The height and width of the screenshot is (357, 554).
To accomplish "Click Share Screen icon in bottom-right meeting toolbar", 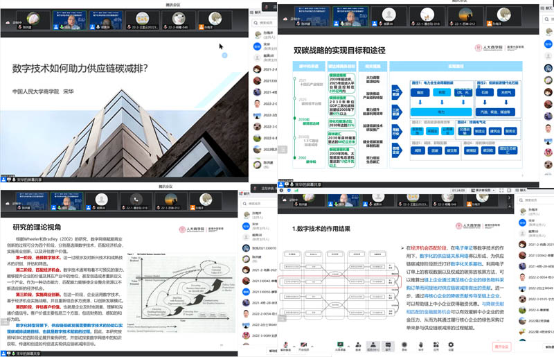I will (x=340, y=345).
